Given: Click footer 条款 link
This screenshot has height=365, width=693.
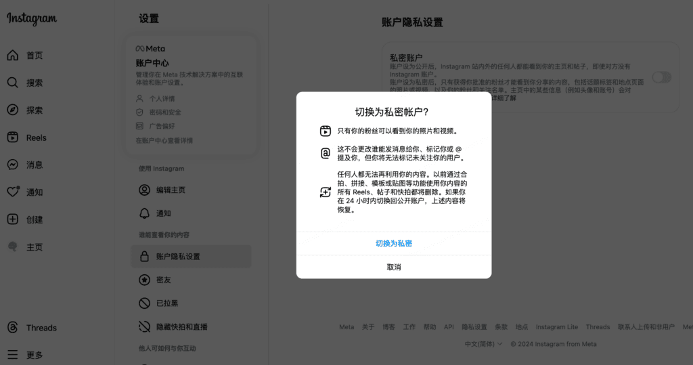Looking at the screenshot, I should 501,327.
